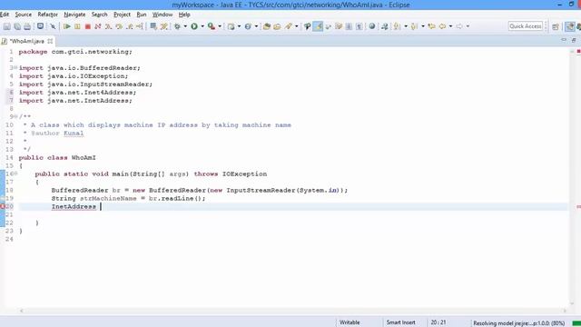Image resolution: width=581 pixels, height=327 pixels.
Task: Click the Search flashlight icon
Action: coord(289,26)
